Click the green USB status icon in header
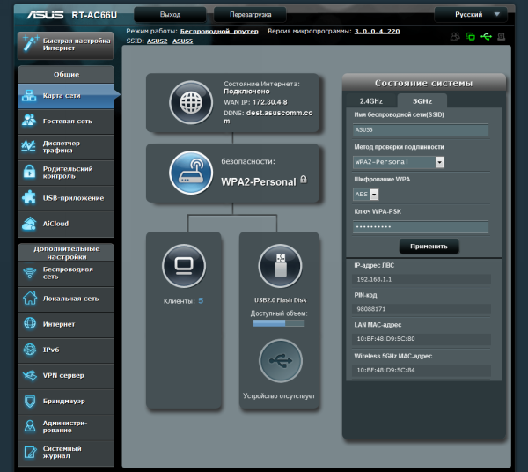528x472 pixels. (x=486, y=36)
